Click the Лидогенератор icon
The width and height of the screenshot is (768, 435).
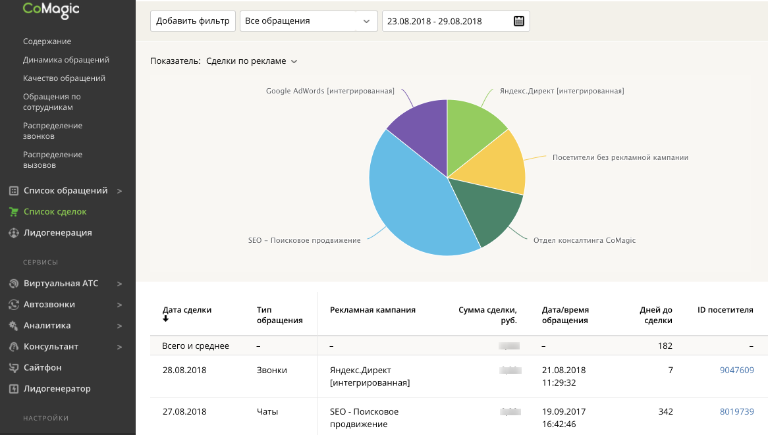tap(14, 389)
